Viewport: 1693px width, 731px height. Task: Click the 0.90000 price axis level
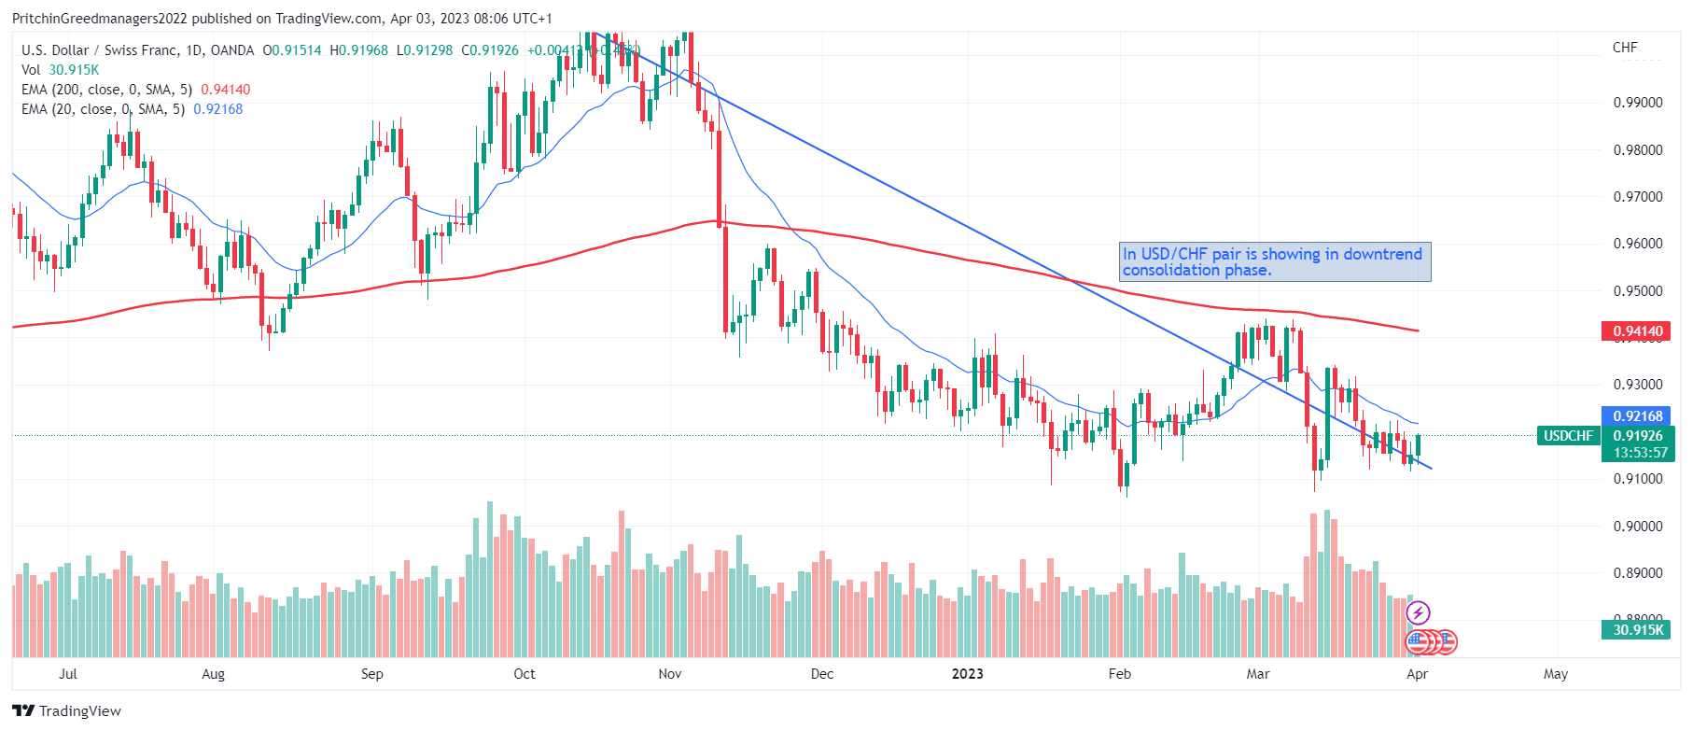click(x=1638, y=527)
